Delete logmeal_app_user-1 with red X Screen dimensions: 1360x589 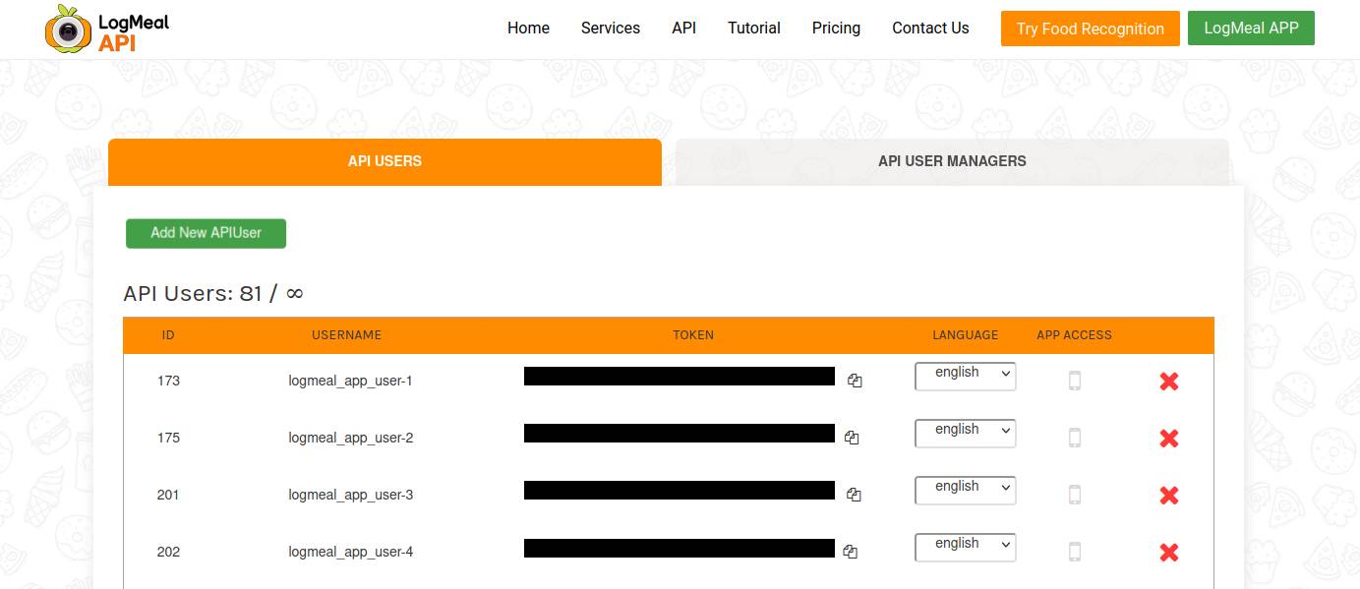pyautogui.click(x=1168, y=382)
